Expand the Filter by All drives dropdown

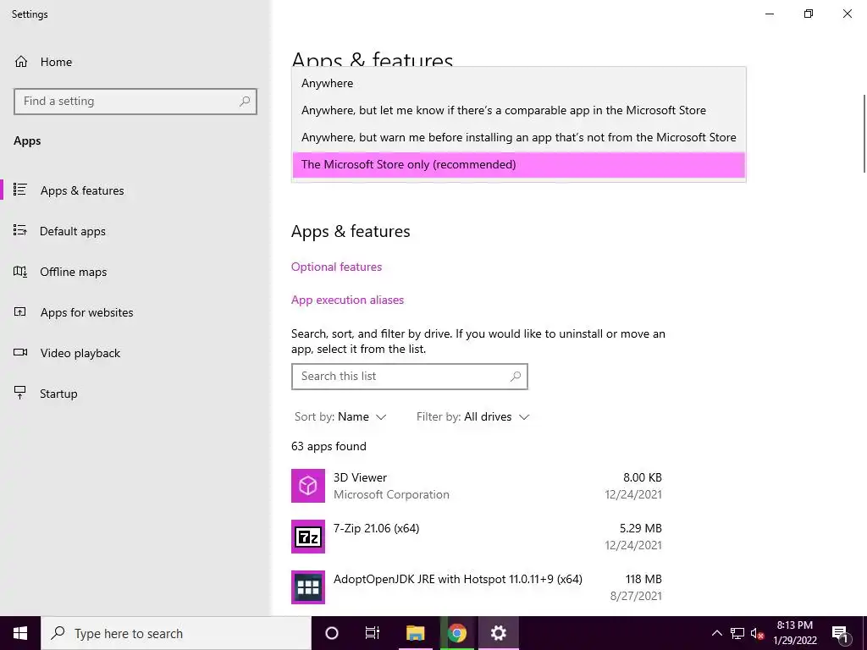click(x=472, y=416)
